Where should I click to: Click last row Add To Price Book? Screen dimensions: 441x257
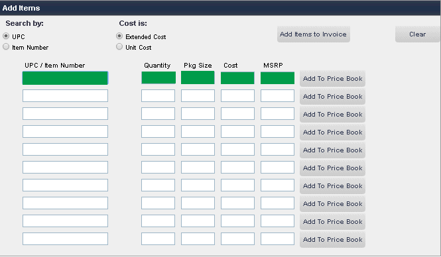tap(332, 240)
